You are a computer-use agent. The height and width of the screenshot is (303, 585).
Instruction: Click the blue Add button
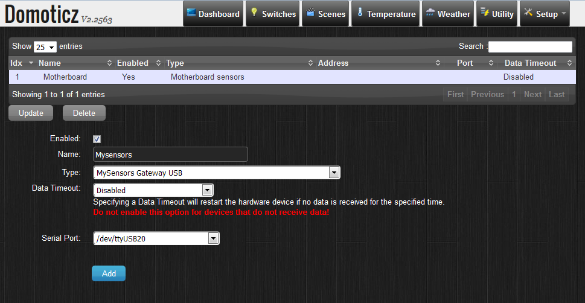109,273
